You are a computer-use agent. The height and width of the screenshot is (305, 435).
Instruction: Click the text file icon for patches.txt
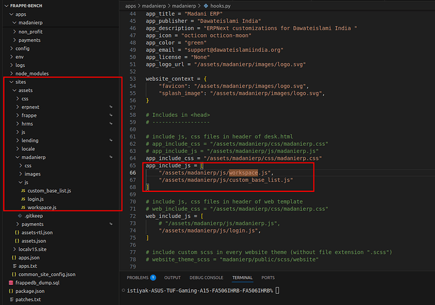[10, 299]
